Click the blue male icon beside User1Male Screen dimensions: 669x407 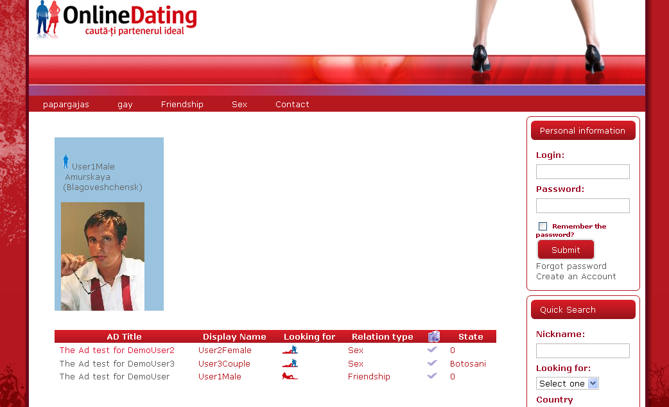point(65,162)
